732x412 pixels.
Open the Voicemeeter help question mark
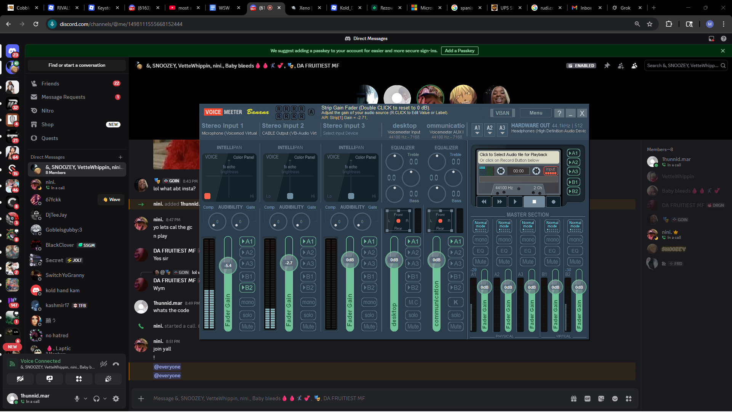559,113
